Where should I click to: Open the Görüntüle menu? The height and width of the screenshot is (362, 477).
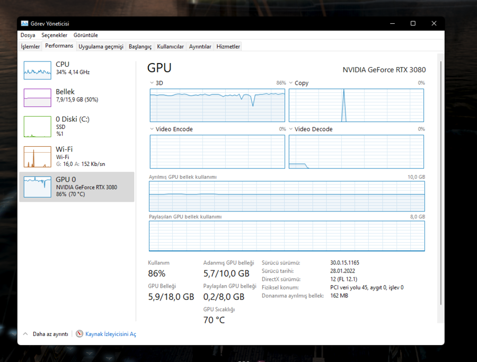(85, 35)
